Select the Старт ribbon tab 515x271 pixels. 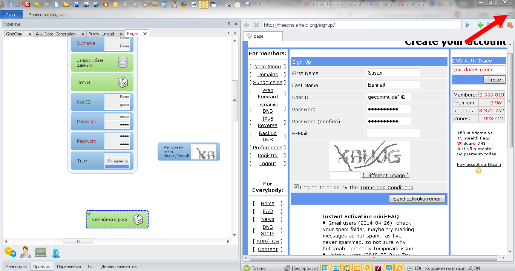(11, 15)
